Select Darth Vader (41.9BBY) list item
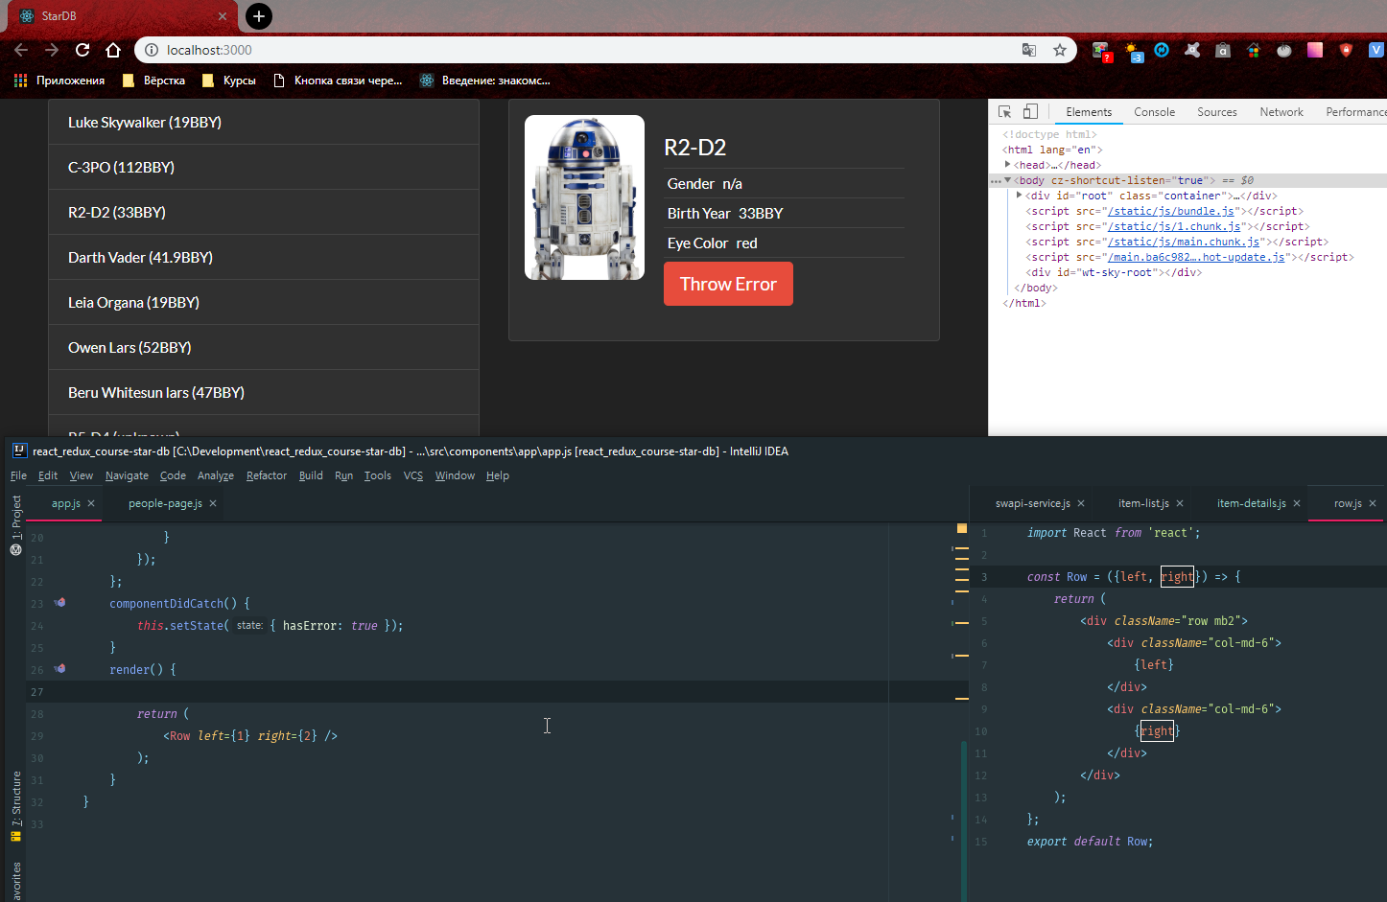Screen dimensions: 1387x902 tap(264, 257)
